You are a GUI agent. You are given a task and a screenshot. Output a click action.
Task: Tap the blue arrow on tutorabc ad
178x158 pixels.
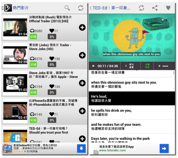click(x=164, y=148)
